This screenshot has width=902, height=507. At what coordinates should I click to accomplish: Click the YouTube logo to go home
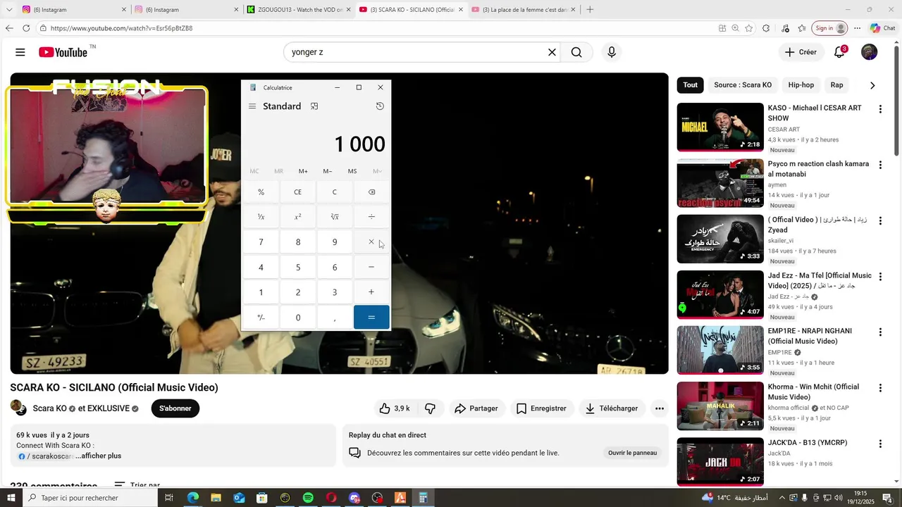[x=63, y=52]
